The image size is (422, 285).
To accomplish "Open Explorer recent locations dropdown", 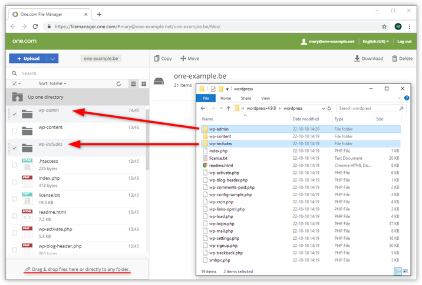I will tap(221, 109).
